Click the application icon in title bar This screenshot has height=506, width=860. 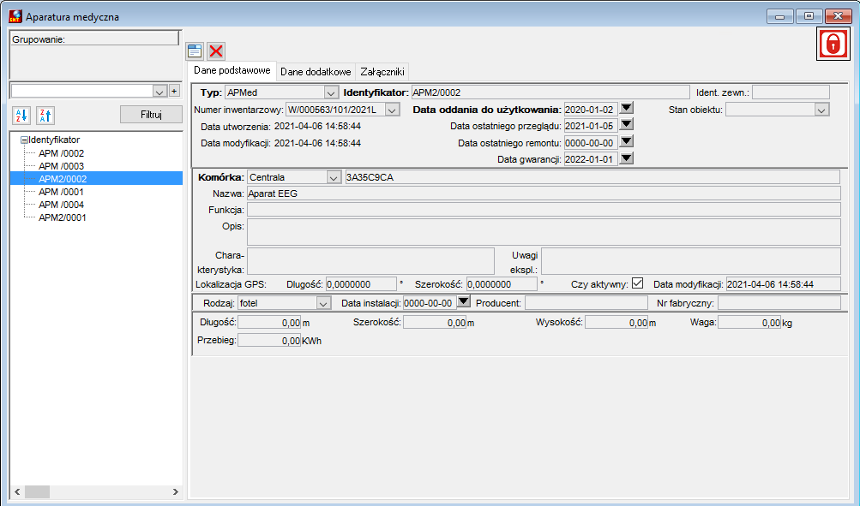point(15,16)
